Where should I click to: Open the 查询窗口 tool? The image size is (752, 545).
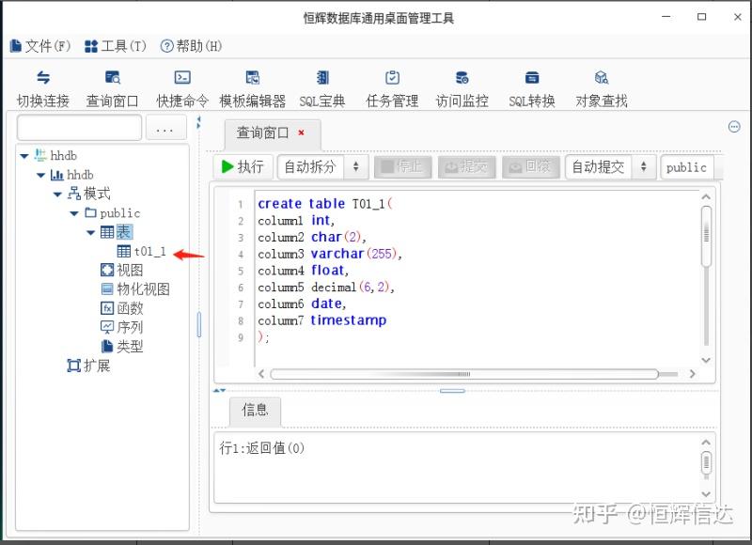[x=112, y=89]
